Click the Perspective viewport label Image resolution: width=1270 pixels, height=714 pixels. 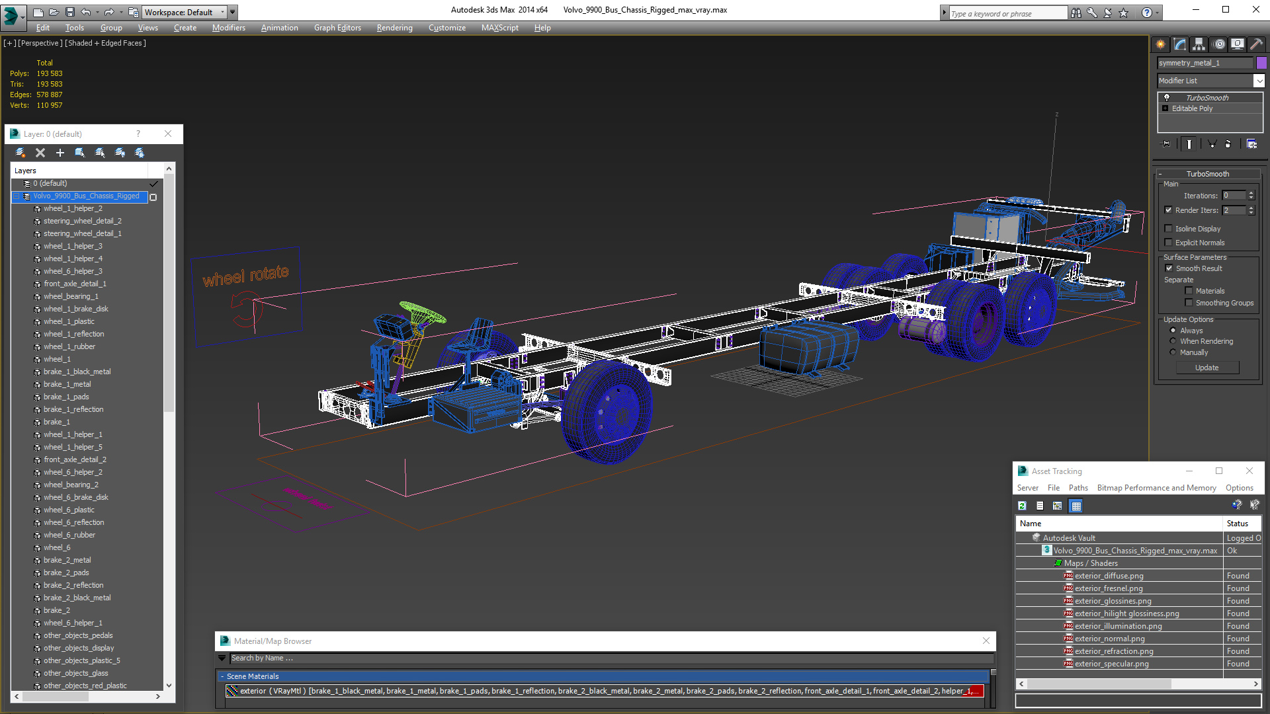pos(40,43)
